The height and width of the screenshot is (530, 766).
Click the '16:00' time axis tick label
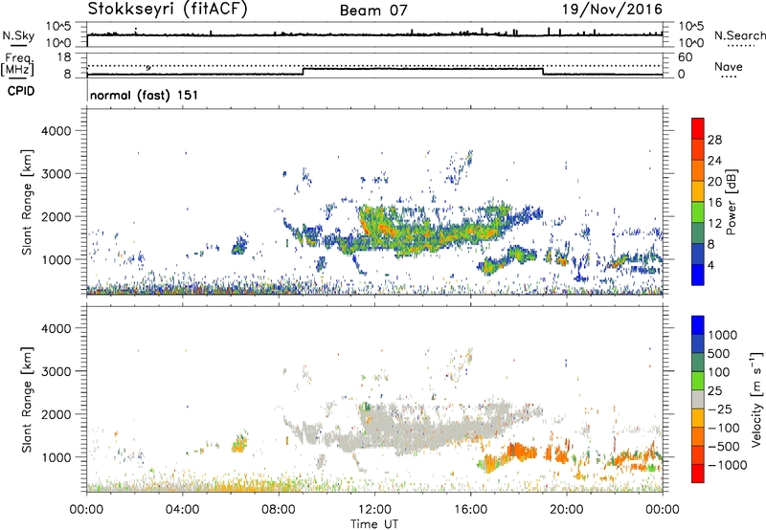(470, 510)
